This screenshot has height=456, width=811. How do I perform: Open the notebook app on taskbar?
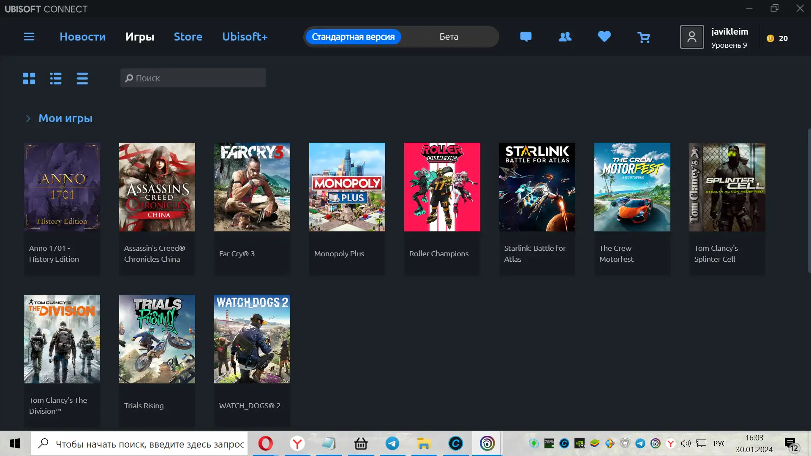point(329,444)
